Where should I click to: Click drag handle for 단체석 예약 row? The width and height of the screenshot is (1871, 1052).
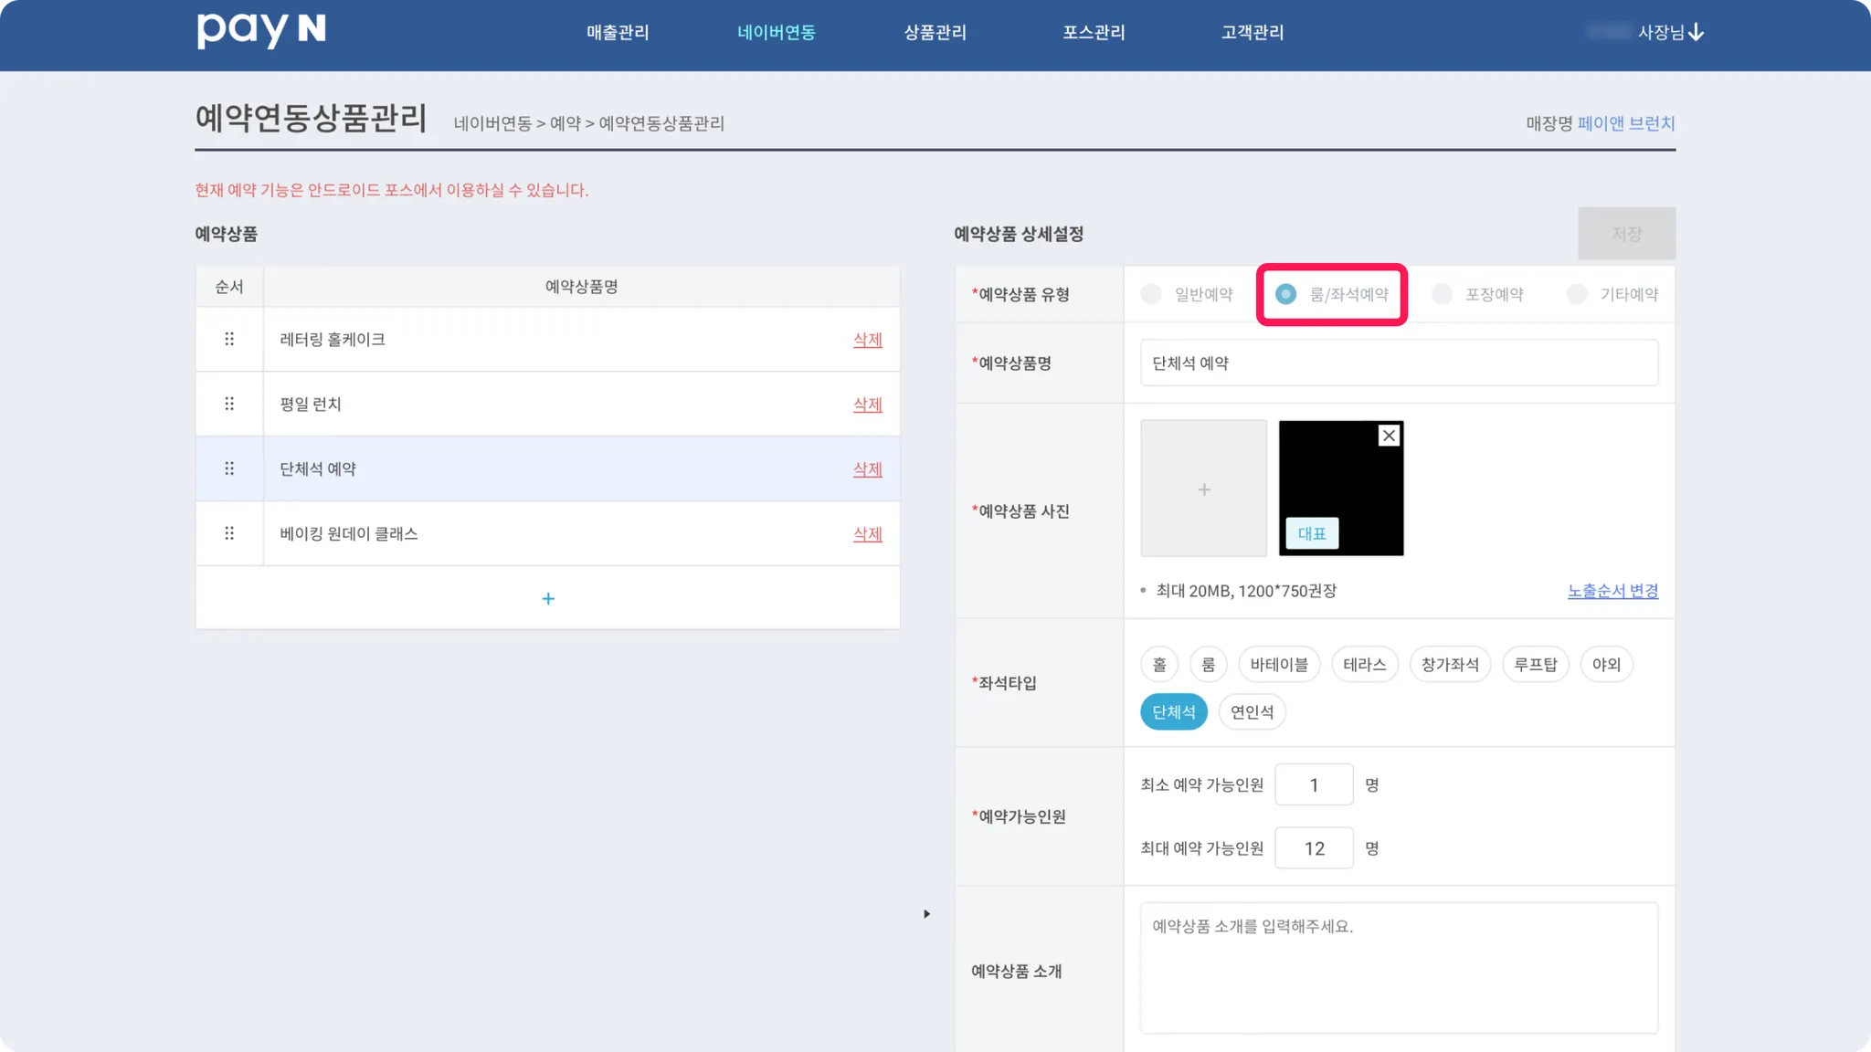coord(229,468)
